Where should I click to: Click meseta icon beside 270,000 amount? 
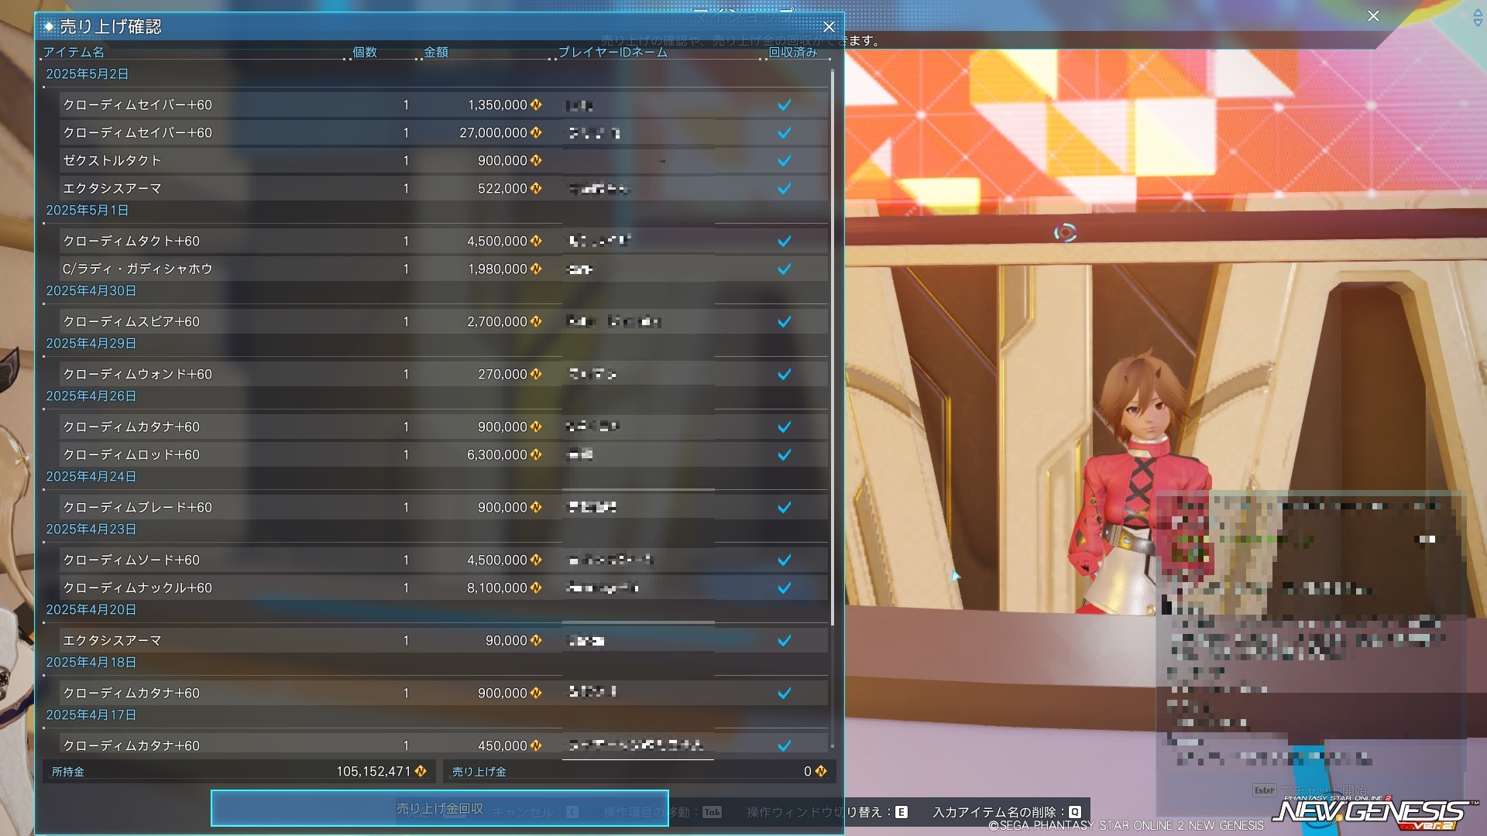tap(536, 374)
